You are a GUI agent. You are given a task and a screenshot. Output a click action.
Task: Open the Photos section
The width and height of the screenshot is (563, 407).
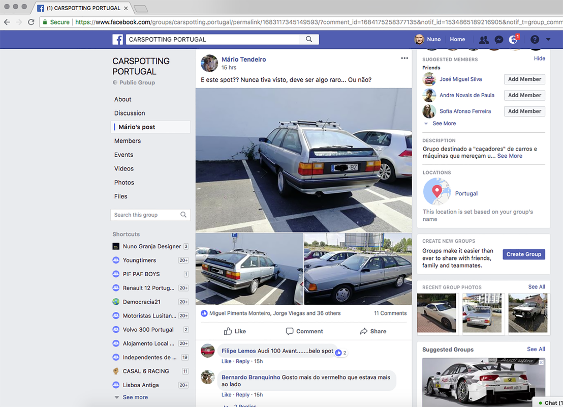124,182
